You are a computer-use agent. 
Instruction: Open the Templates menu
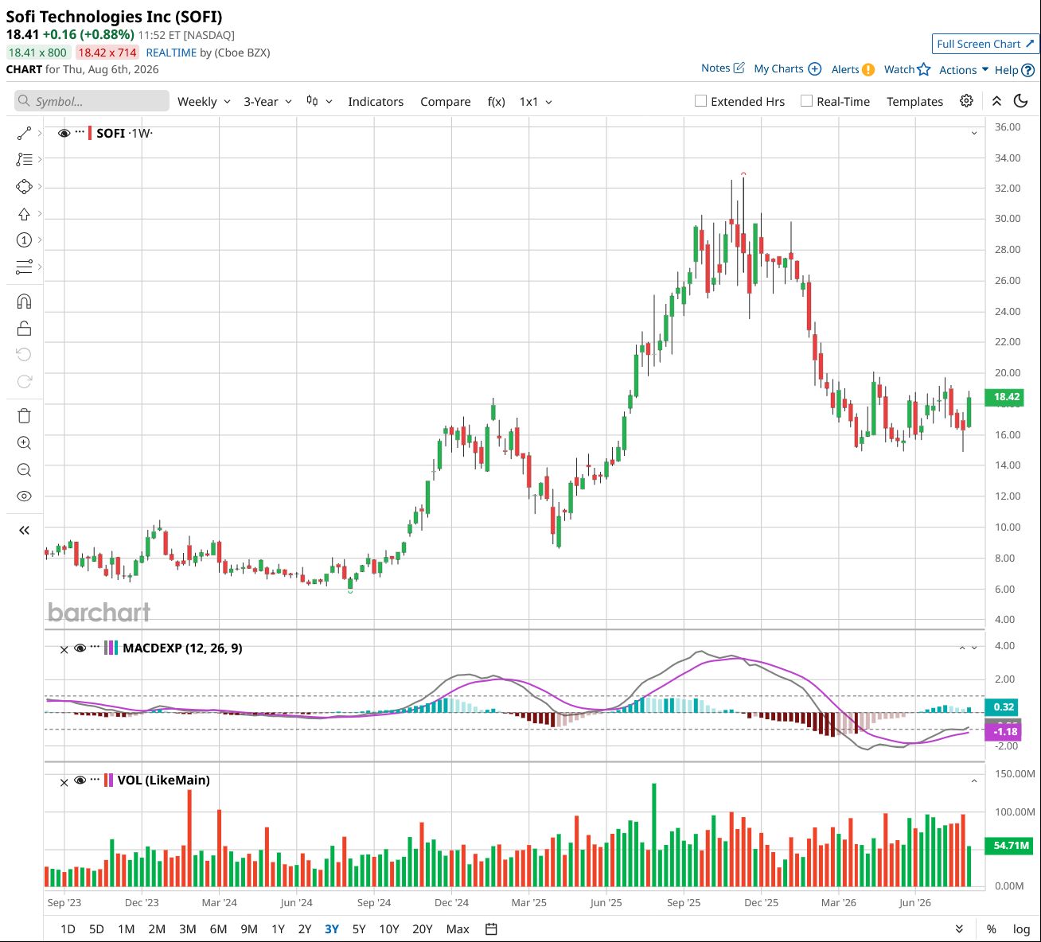tap(914, 102)
